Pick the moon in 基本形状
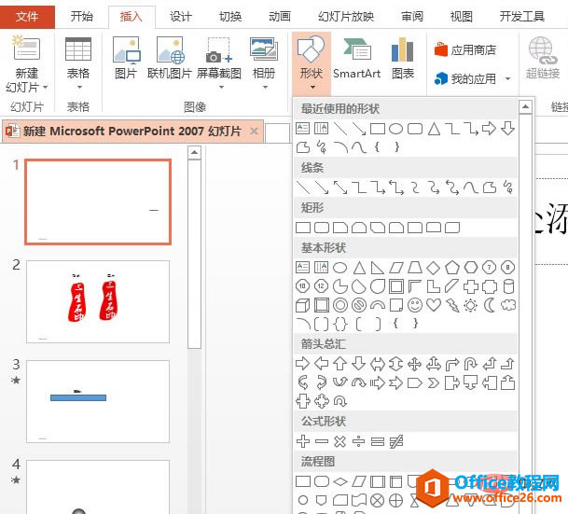This screenshot has height=514, width=568. point(490,305)
